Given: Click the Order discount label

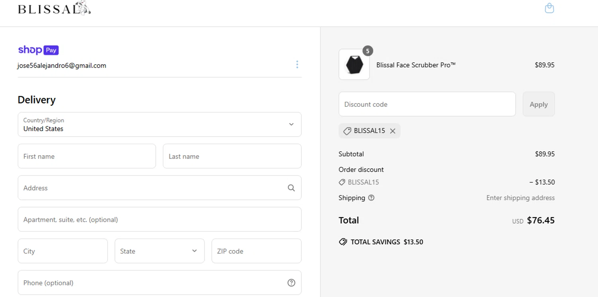Looking at the screenshot, I should (x=361, y=170).
